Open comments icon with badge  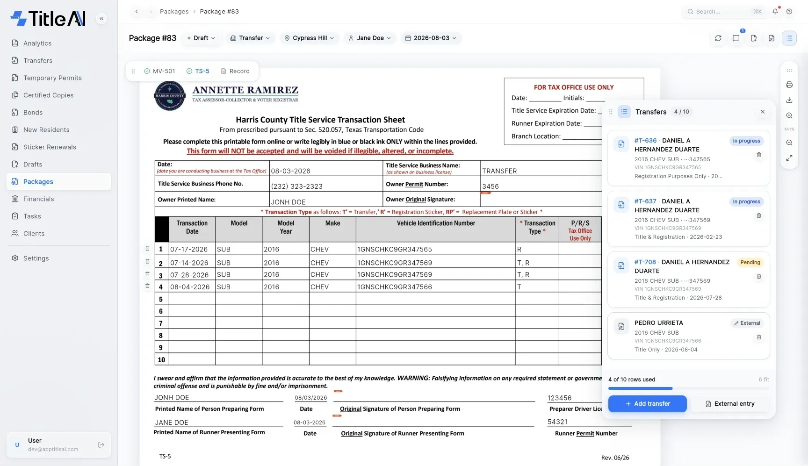coord(736,38)
